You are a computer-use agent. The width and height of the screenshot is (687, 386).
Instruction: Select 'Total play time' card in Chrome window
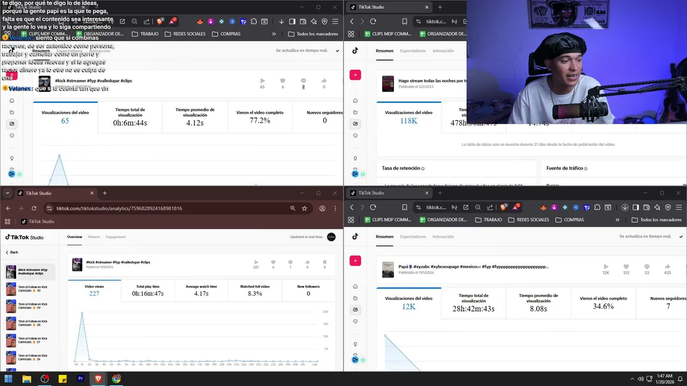(x=148, y=291)
